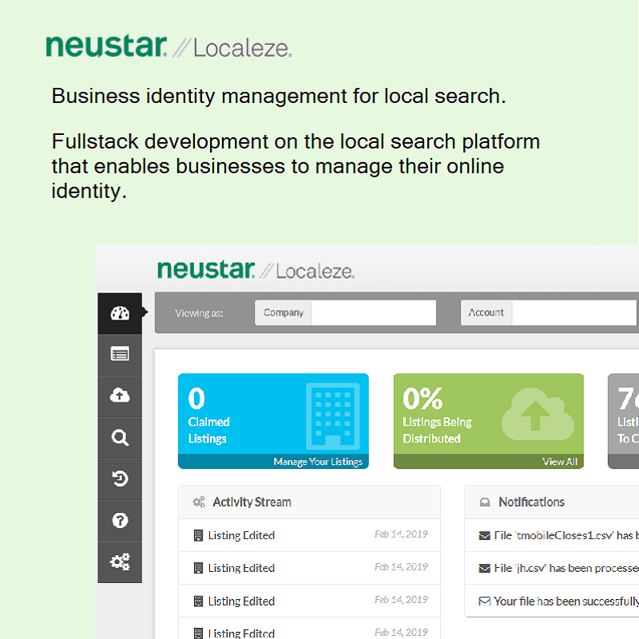Screen dimensions: 639x639
Task: Click the cloud upload graphic on Distributed card
Action: tap(538, 414)
